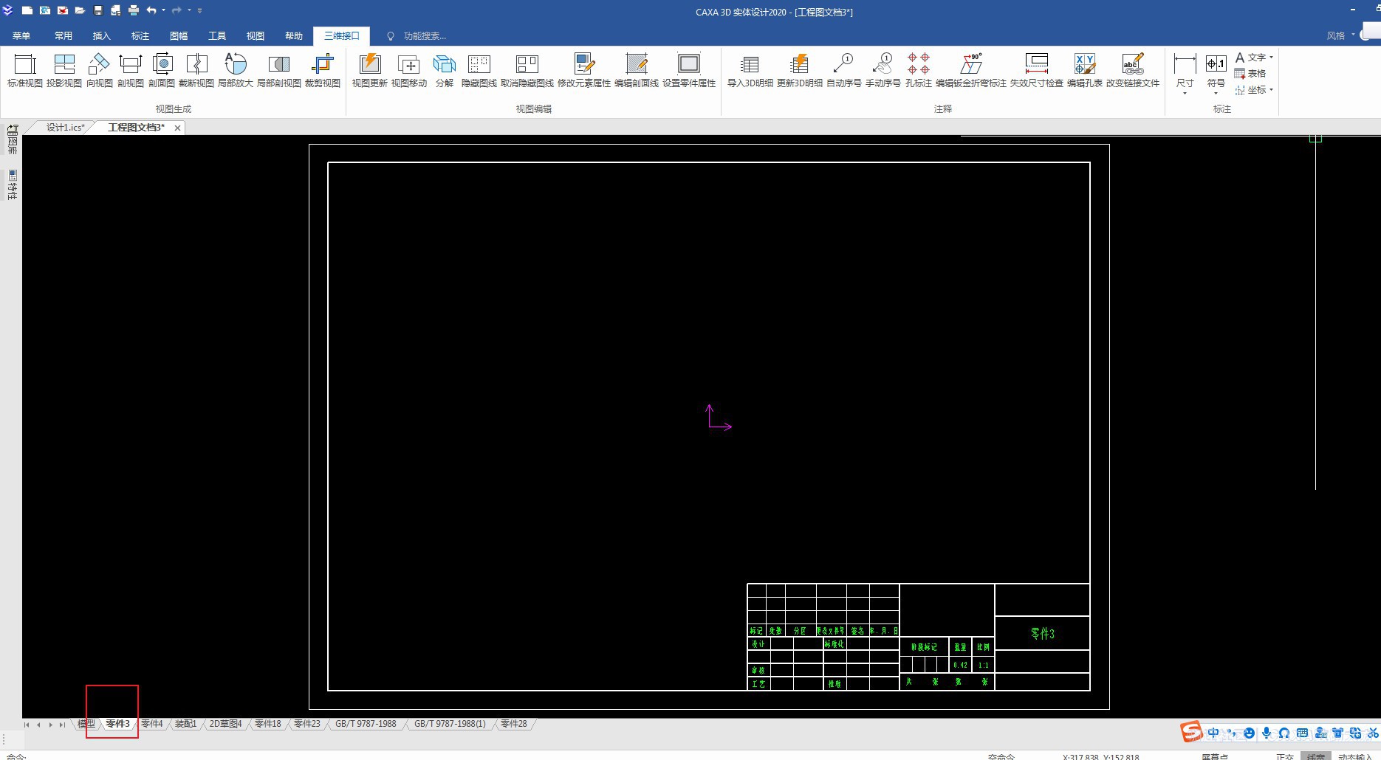Choose the 局部放大 detail view tool
The image size is (1381, 760).
pos(235,70)
